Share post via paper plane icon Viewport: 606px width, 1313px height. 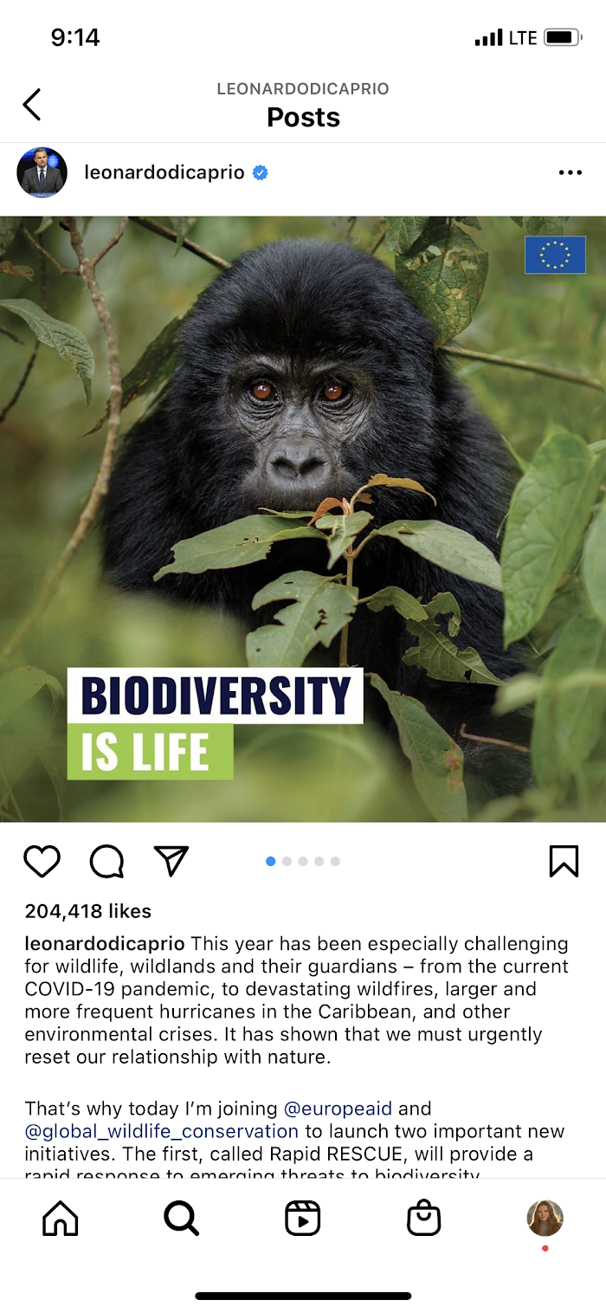pos(171,860)
